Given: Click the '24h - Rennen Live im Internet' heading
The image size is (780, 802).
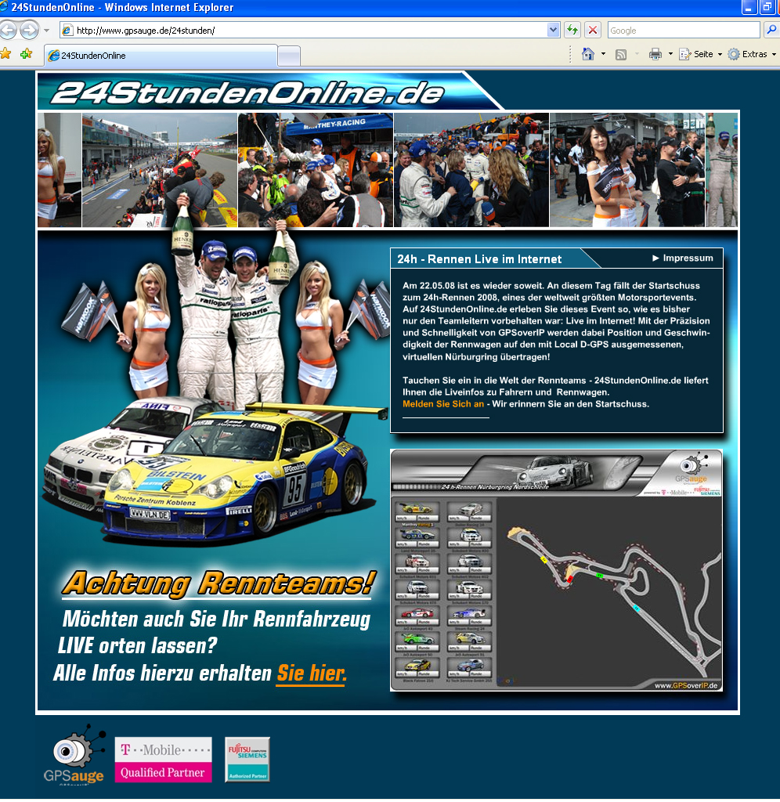Looking at the screenshot, I should tap(479, 259).
